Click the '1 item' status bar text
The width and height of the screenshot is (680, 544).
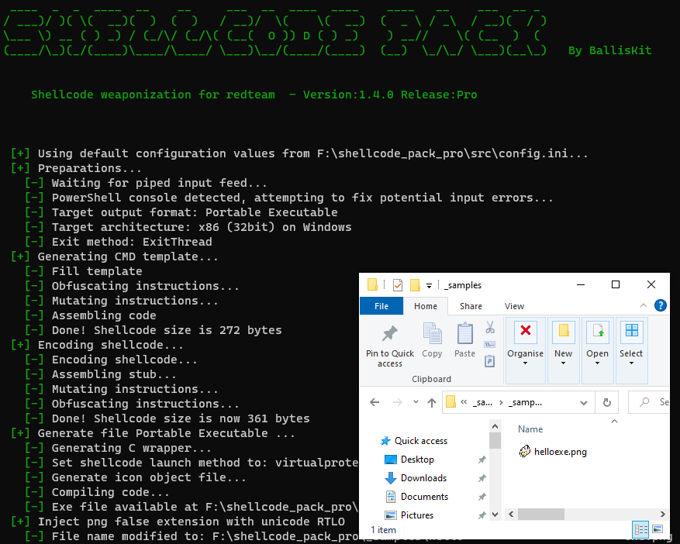[x=383, y=530]
